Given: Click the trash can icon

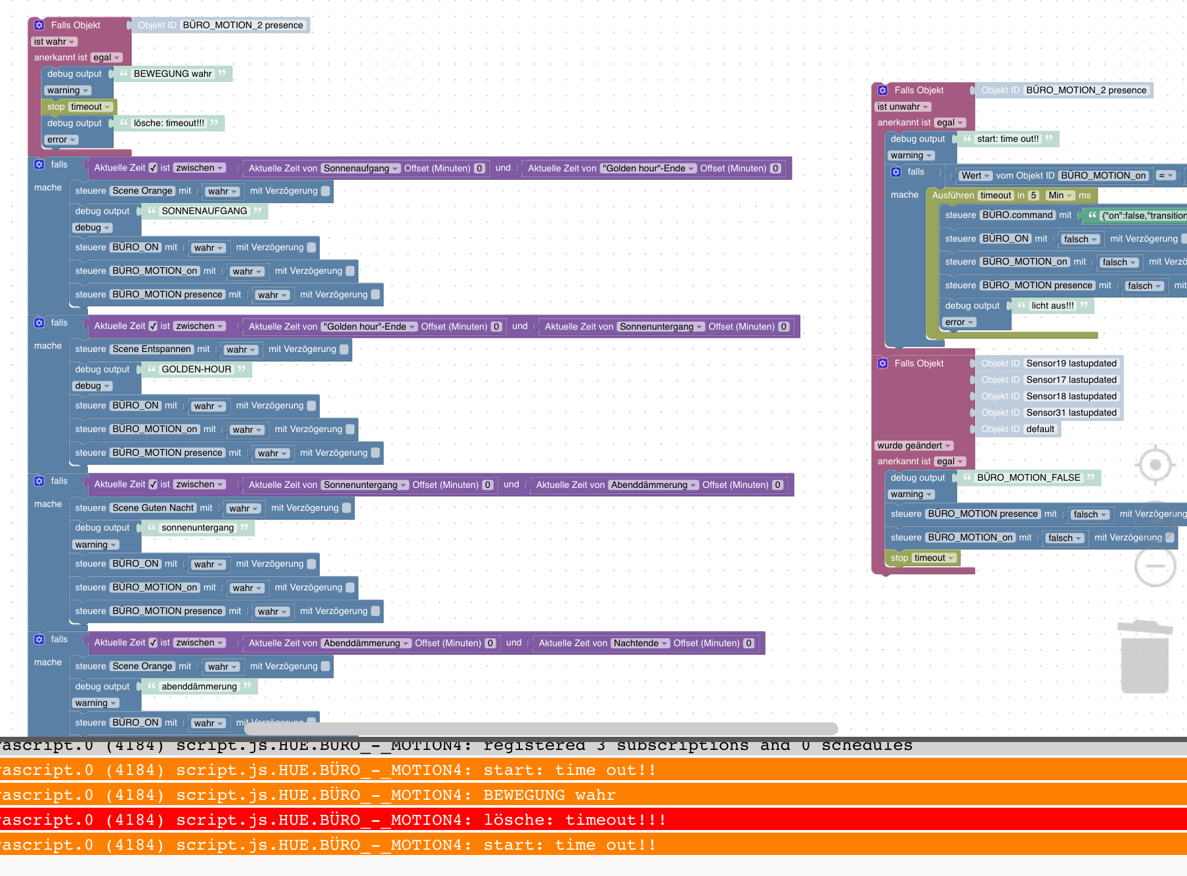Looking at the screenshot, I should 1145,657.
